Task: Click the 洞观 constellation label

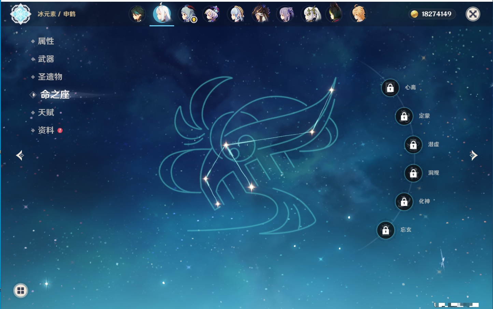Action: click(434, 173)
